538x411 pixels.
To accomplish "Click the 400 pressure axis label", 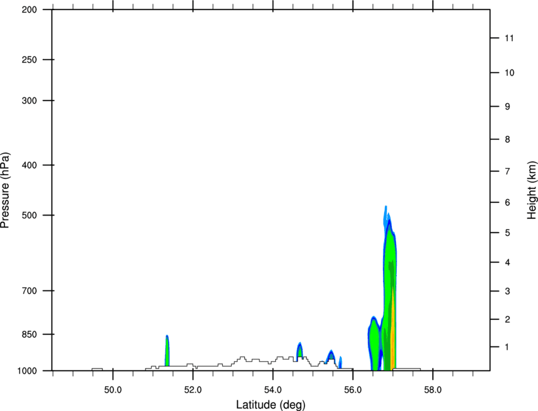I will tap(29, 165).
